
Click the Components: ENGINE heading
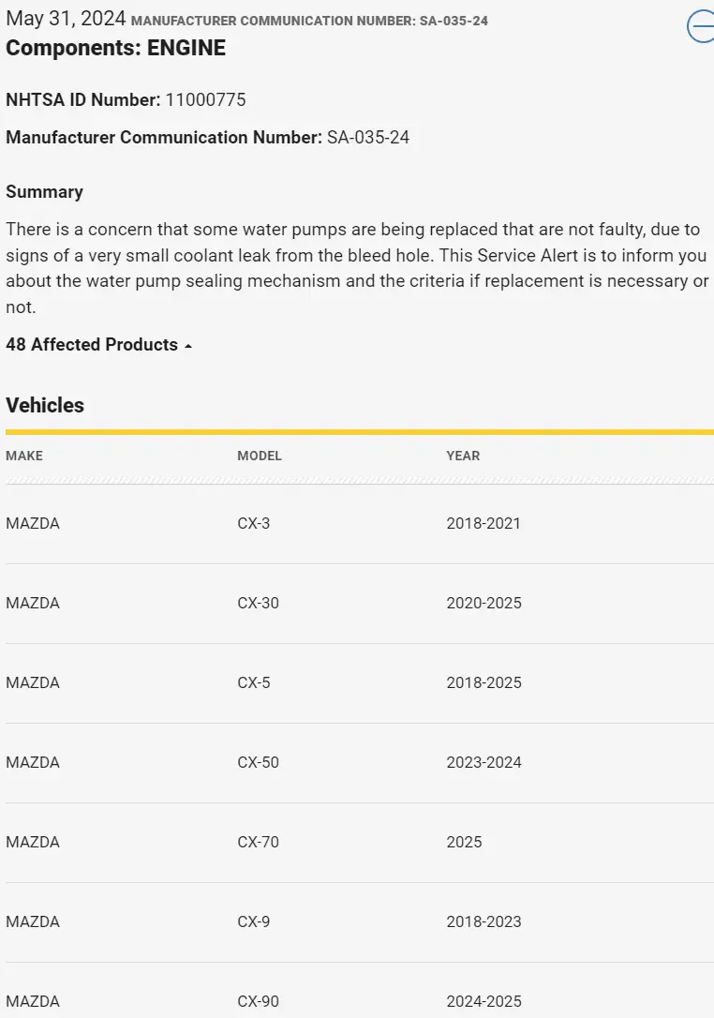point(116,48)
